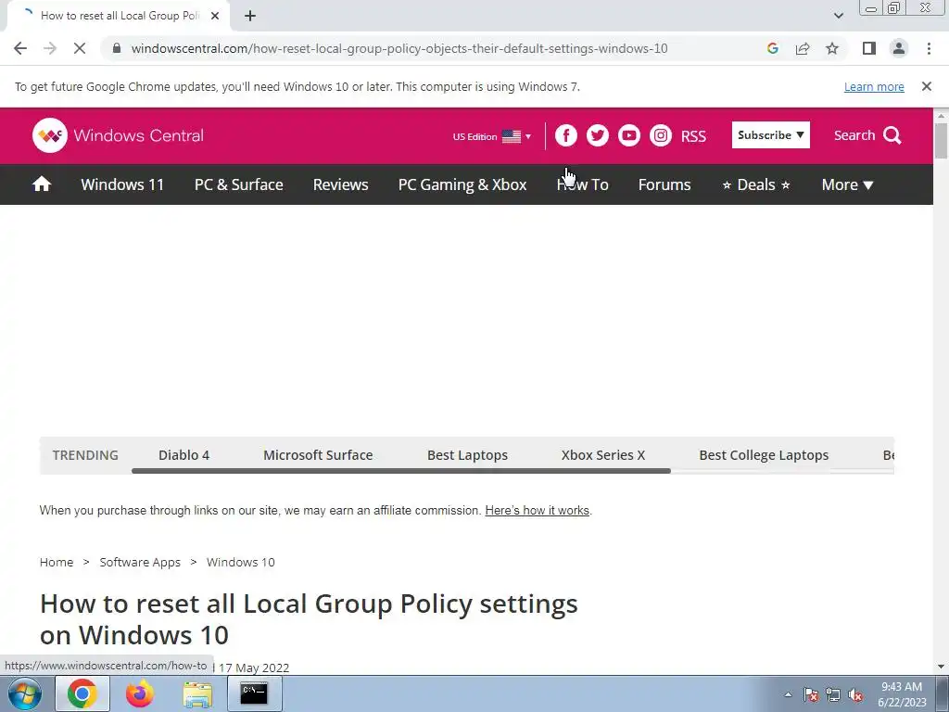Select trending topic Diablo 4
The height and width of the screenshot is (712, 949).
point(184,454)
